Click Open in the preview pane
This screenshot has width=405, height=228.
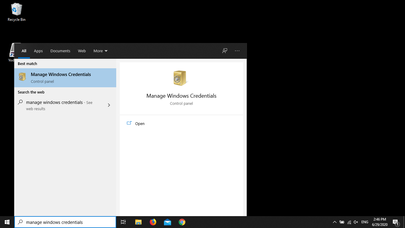pos(140,123)
